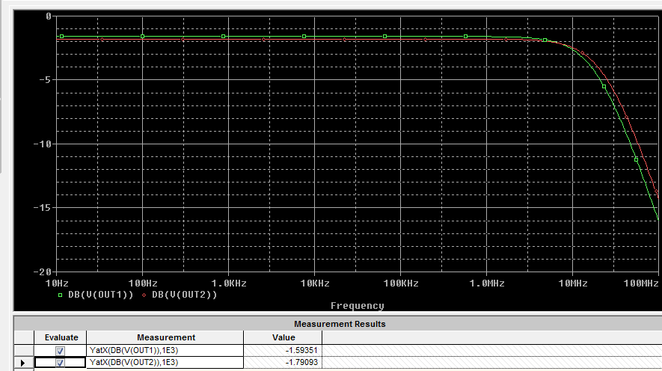This screenshot has height=371, width=662.
Task: Toggle Evaluate checkbox for YatX(DB(V(OUT2)),1E3)
Action: (x=60, y=363)
